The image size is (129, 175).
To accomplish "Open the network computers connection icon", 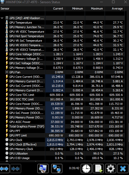I will [x=57, y=169].
